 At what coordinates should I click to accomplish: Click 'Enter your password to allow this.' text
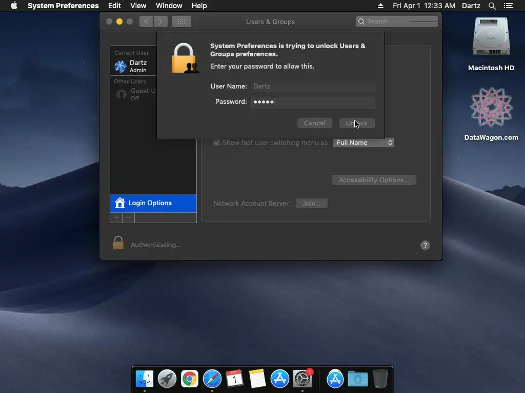262,66
